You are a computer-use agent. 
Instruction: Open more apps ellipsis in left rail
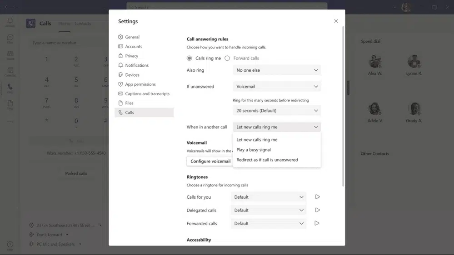(x=10, y=122)
